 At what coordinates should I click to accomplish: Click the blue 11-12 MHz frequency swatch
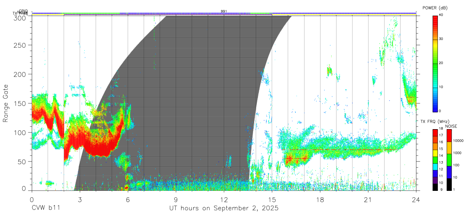435,174
